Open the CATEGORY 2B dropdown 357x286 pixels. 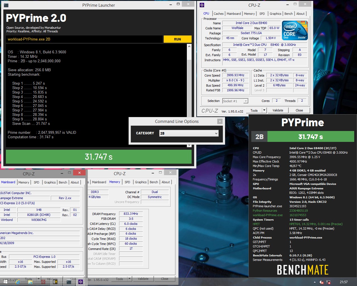[189, 133]
